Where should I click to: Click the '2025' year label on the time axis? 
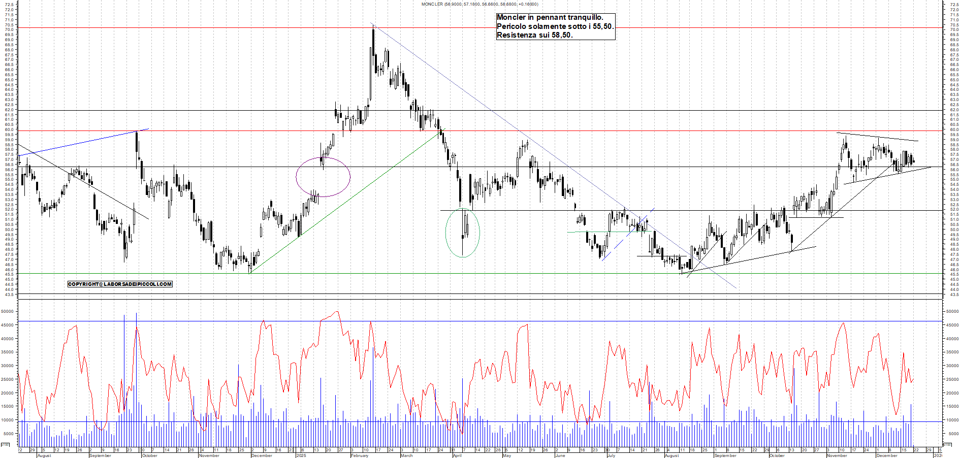[x=301, y=455]
